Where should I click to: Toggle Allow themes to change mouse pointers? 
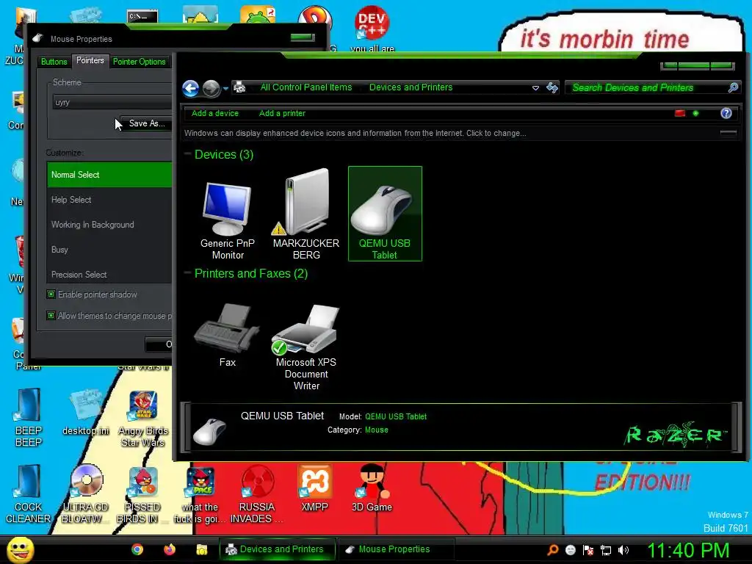(x=51, y=315)
